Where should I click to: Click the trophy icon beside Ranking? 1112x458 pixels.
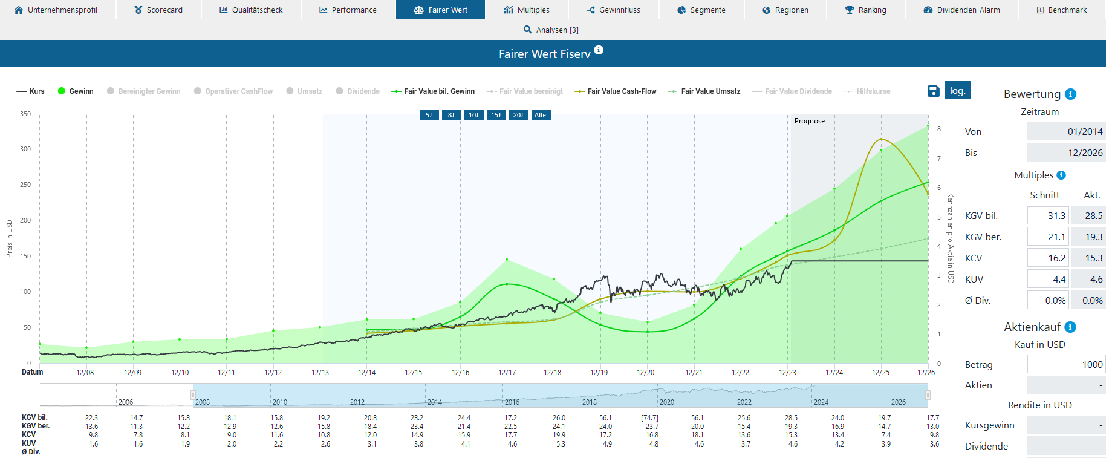tap(850, 10)
